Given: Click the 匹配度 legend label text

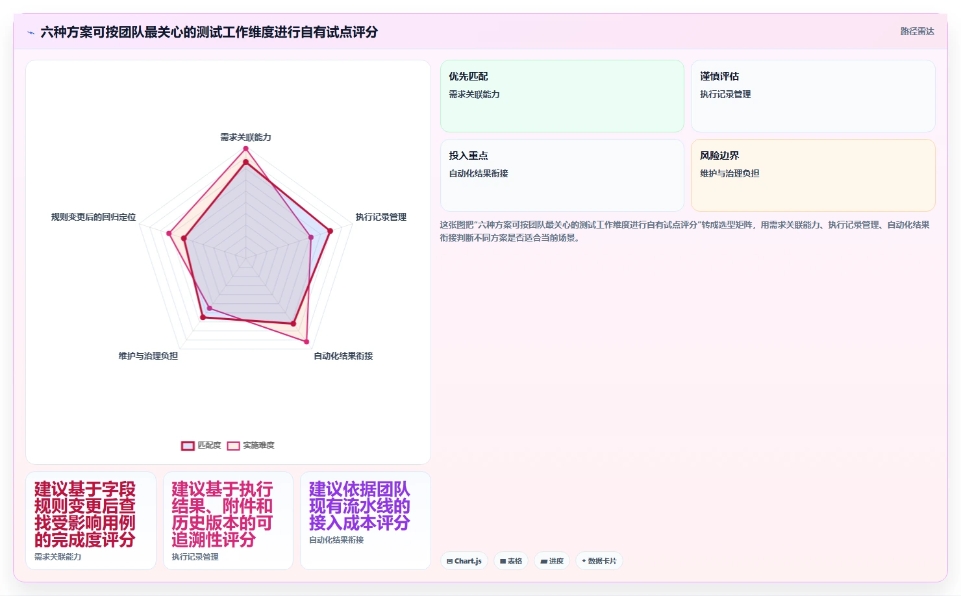Looking at the screenshot, I should tap(209, 445).
